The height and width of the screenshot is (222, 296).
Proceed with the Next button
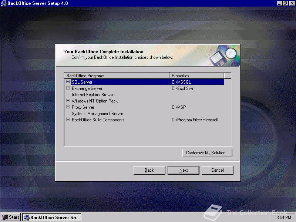pyautogui.click(x=184, y=170)
